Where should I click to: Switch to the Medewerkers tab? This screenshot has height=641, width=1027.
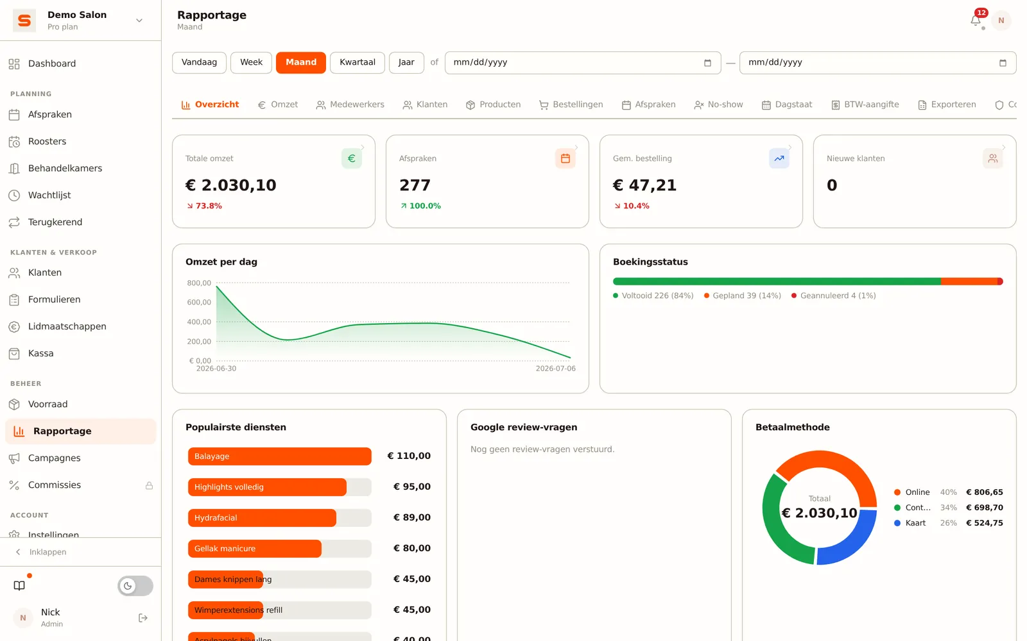[x=350, y=104]
